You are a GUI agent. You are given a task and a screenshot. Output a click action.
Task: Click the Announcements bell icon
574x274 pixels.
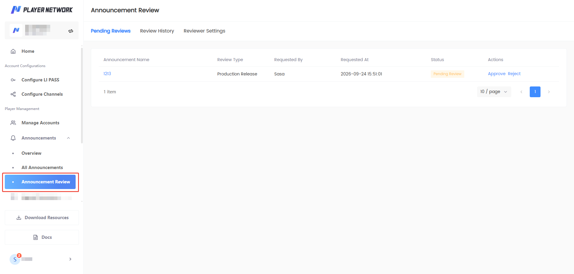click(13, 138)
